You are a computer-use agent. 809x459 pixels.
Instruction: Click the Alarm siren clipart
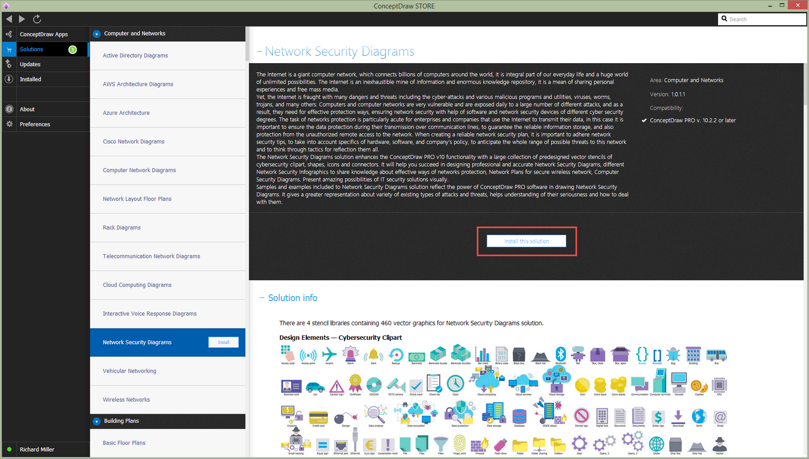351,354
